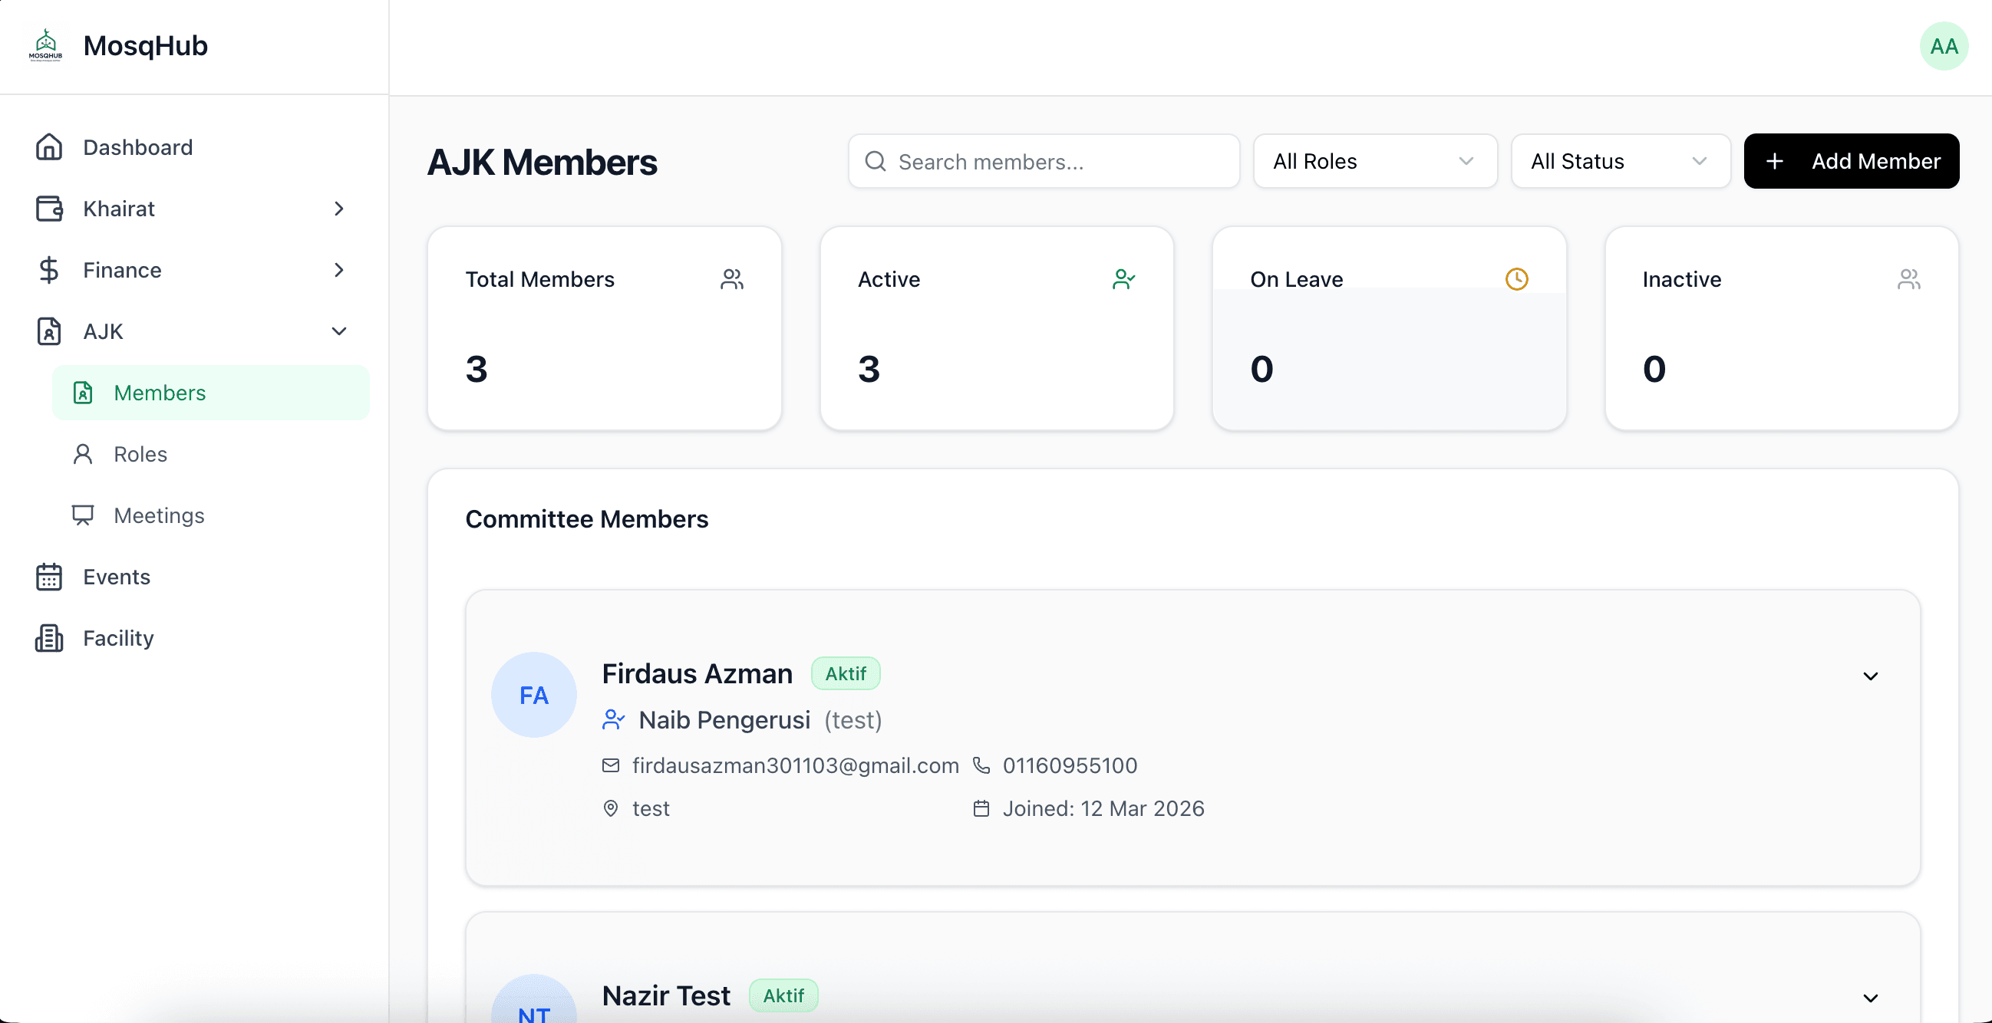
Task: Open the All Roles filter dropdown
Action: pyautogui.click(x=1375, y=161)
